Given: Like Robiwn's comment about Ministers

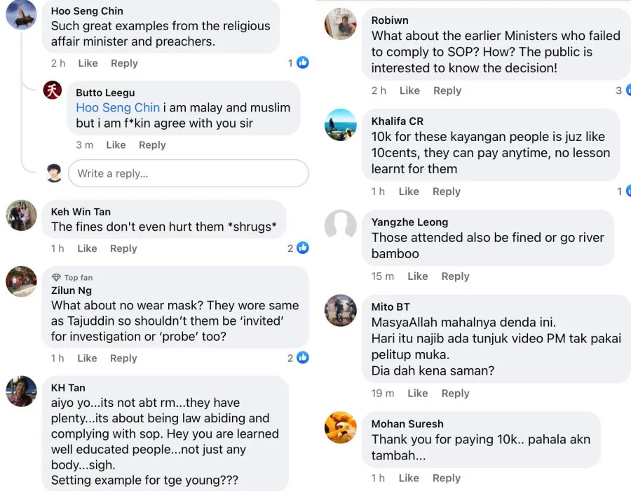Looking at the screenshot, I should point(409,90).
